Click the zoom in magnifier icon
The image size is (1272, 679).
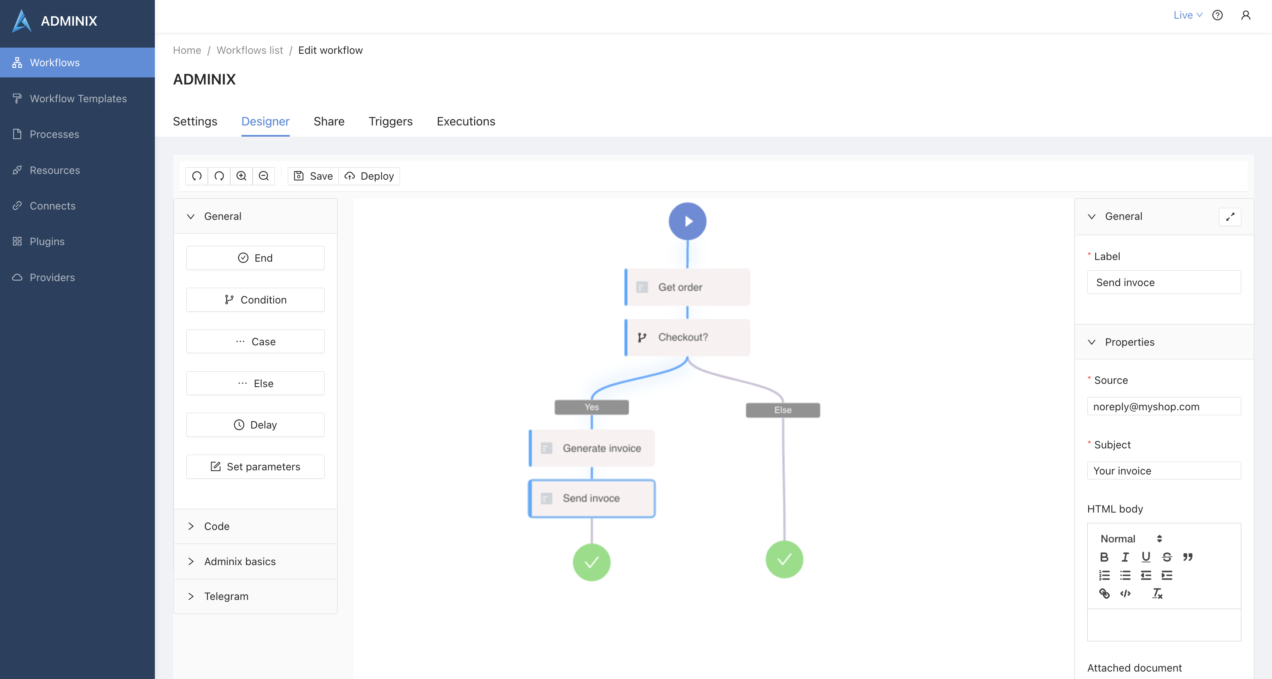point(241,176)
